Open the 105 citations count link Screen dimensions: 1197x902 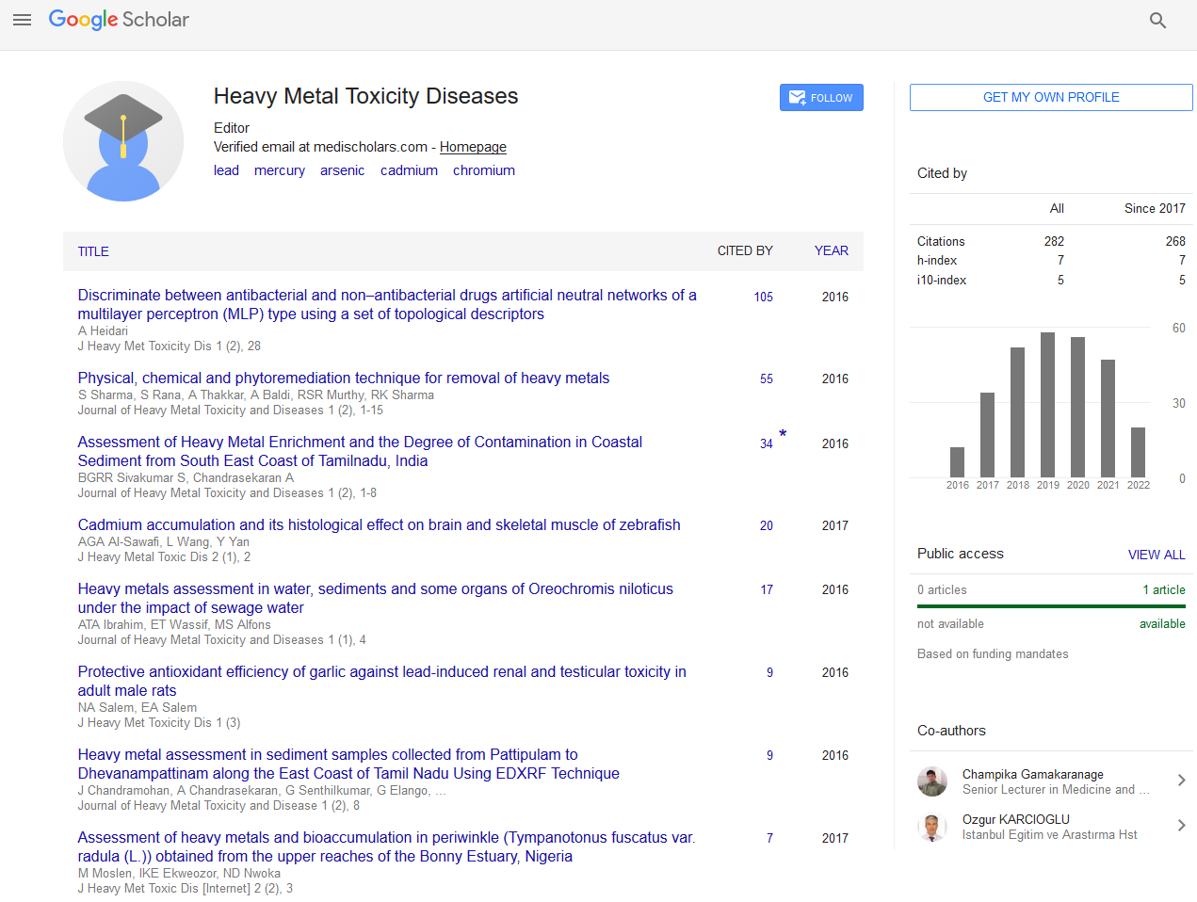click(x=763, y=297)
